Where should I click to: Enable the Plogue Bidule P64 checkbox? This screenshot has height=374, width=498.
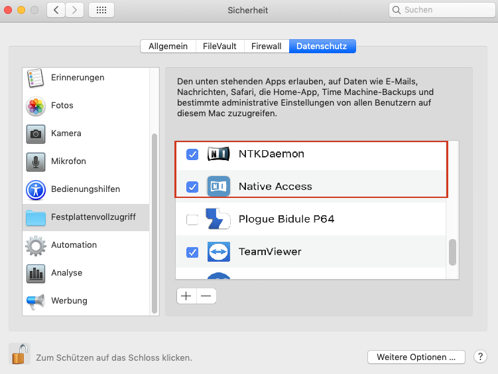point(192,219)
